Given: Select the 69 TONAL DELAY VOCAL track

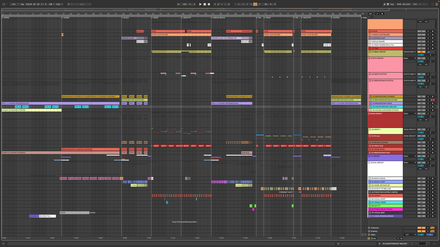Looking at the screenshot, I should pos(385,209).
